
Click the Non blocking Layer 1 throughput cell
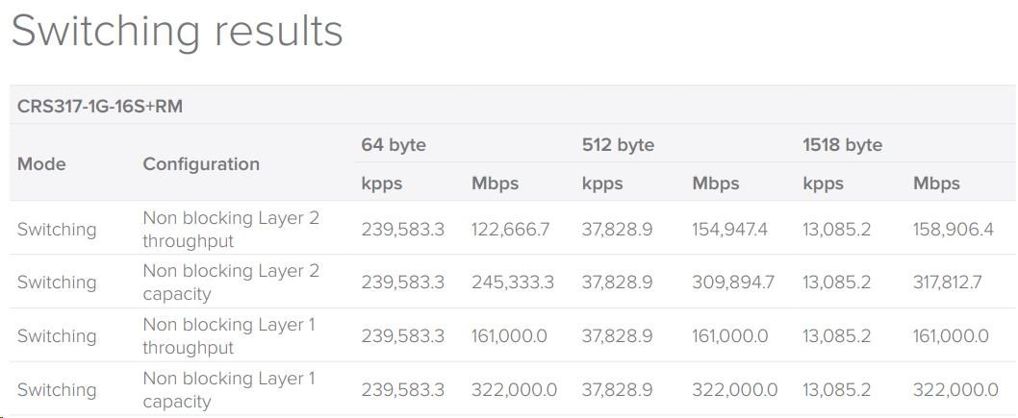(229, 336)
